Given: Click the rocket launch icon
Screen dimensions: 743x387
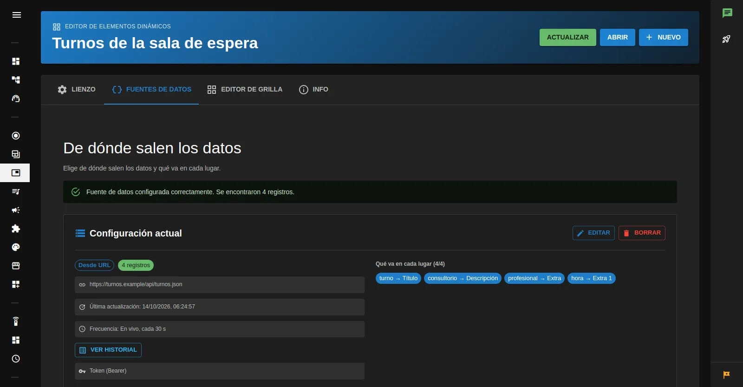Looking at the screenshot, I should coord(727,39).
